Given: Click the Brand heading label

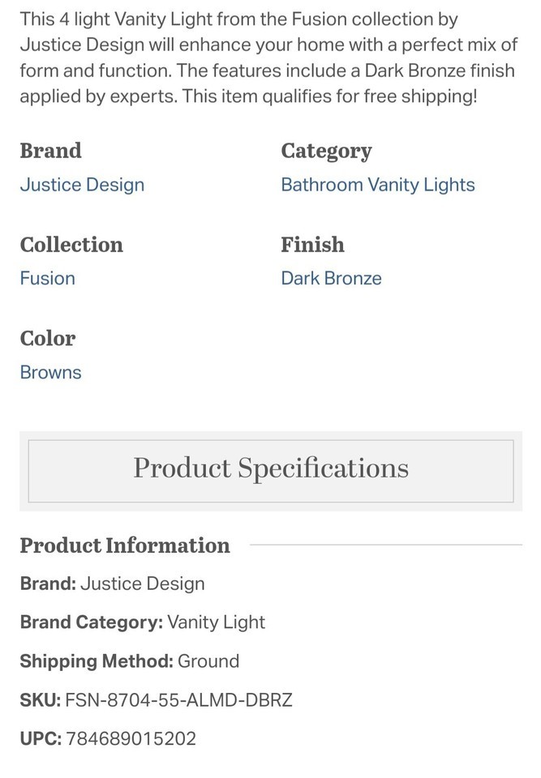Looking at the screenshot, I should 50,151.
